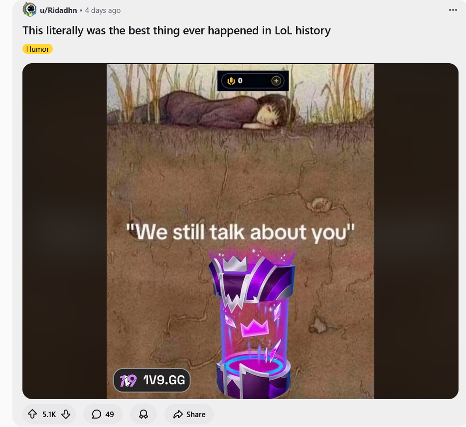
Task: Click the u/Ridadhn avatar icon
Action: 29,9
